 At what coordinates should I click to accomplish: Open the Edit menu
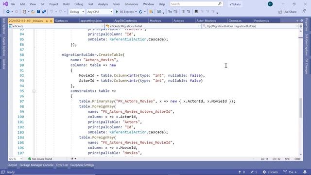(x=22, y=4)
